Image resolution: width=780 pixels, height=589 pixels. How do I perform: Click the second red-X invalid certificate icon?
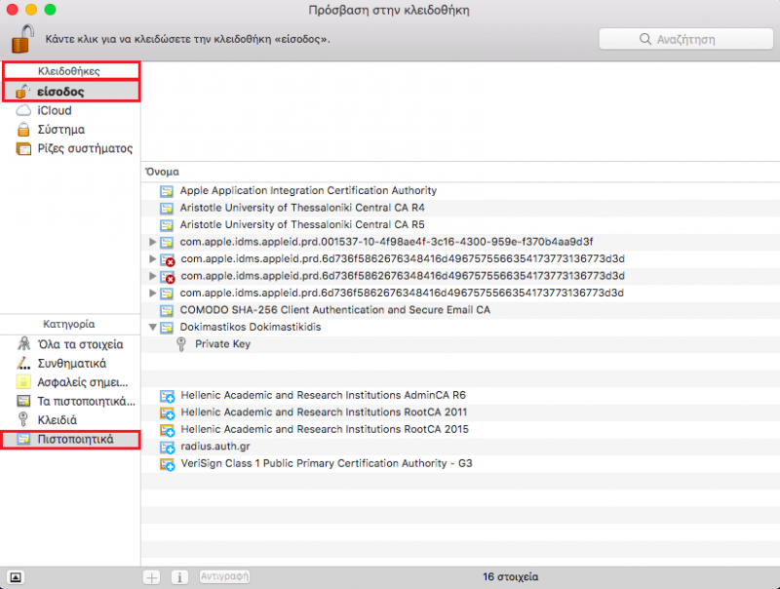click(x=168, y=277)
